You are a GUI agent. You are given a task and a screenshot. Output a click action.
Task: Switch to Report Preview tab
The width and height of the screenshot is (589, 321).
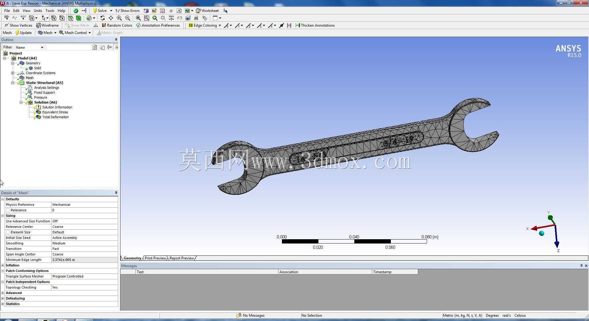pos(182,258)
